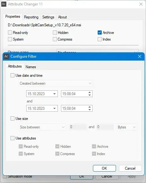
Task: Increase the second time value with up arrow
Action: [89, 107]
